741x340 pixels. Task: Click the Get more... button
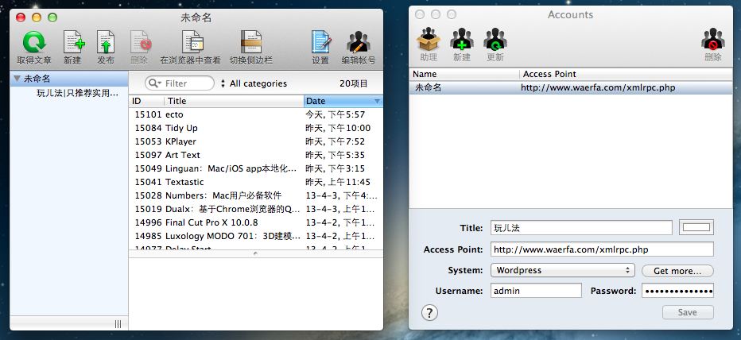[677, 271]
